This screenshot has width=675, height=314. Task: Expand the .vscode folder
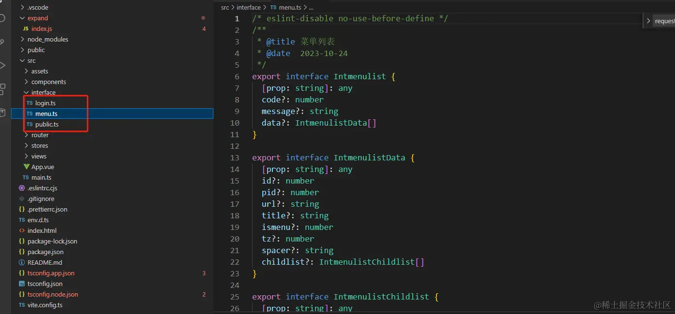[22, 8]
